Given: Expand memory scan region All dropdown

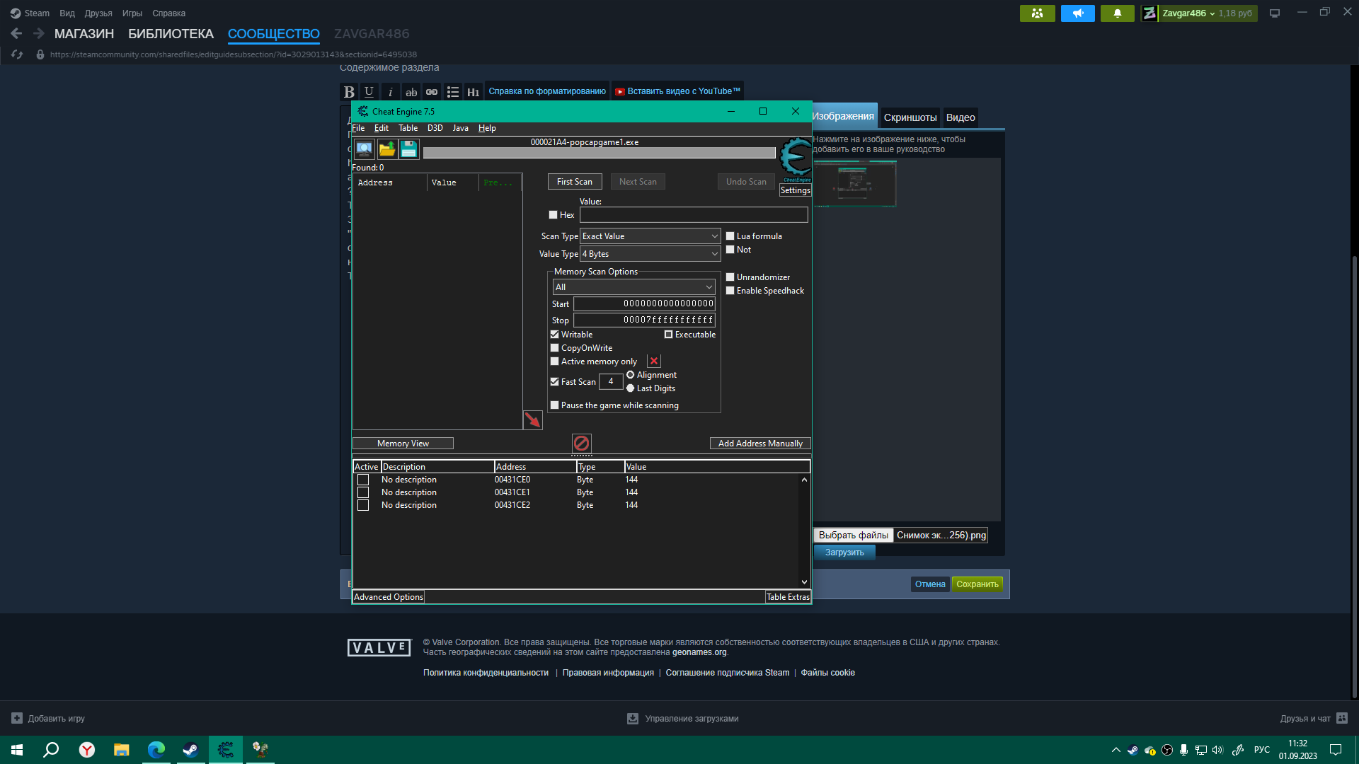Looking at the screenshot, I should (633, 287).
